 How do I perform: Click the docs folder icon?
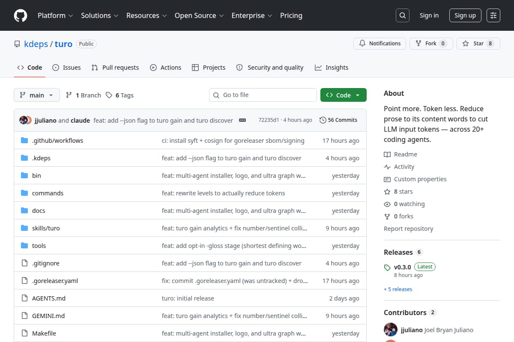pos(24,210)
